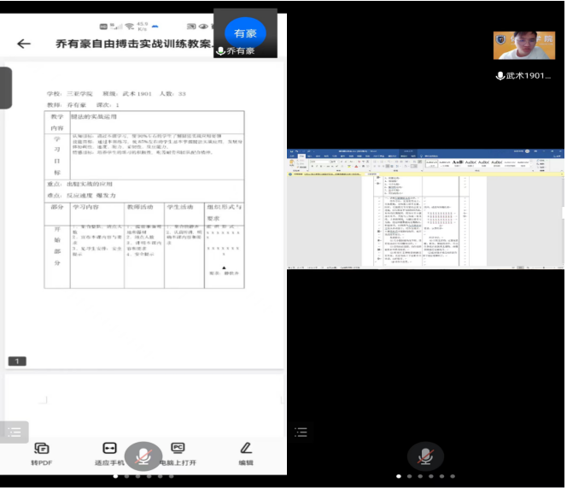Toggle muted microphone in left panel
This screenshot has width=567, height=488.
coord(143,456)
